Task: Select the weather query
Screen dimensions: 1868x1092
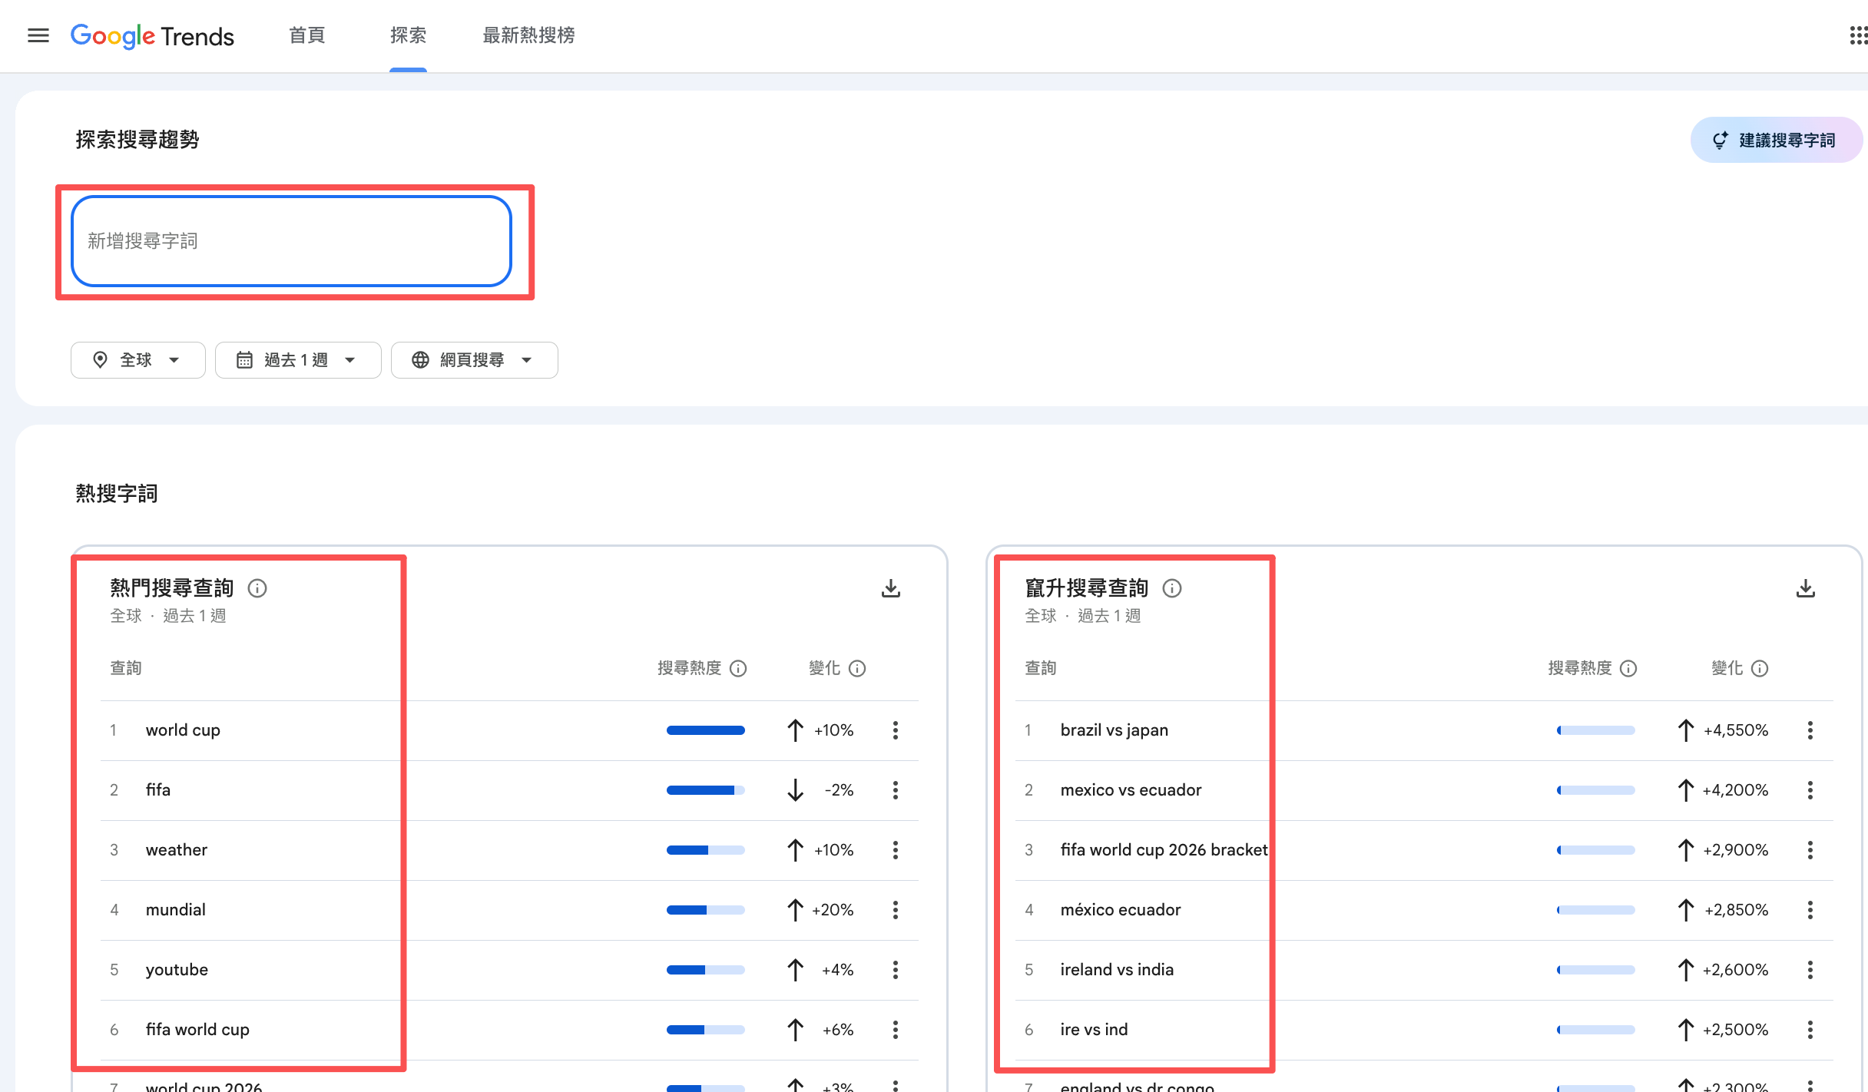Action: point(177,850)
